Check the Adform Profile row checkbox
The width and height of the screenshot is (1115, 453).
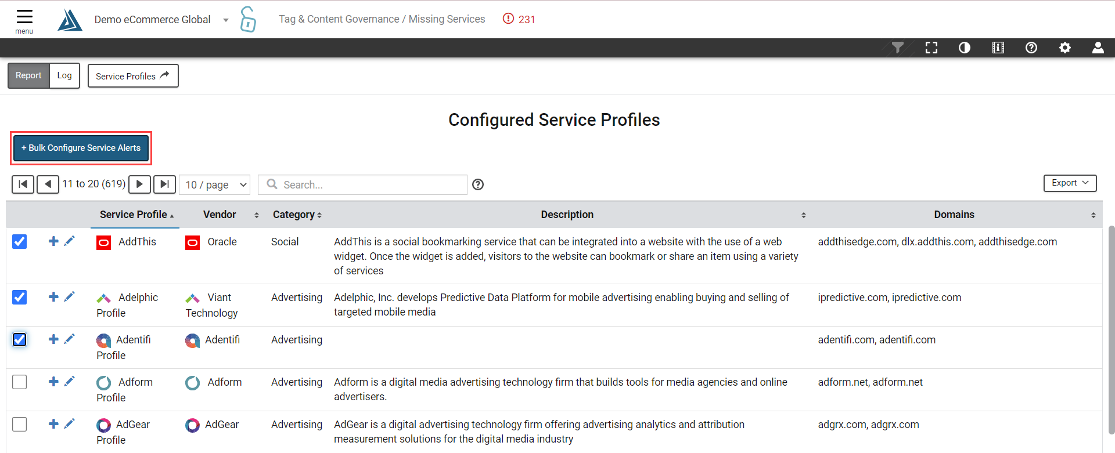[20, 382]
